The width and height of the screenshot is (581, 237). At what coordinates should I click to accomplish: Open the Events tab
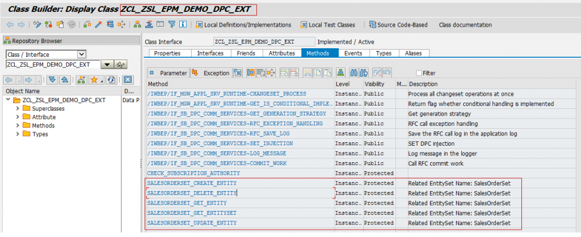353,53
